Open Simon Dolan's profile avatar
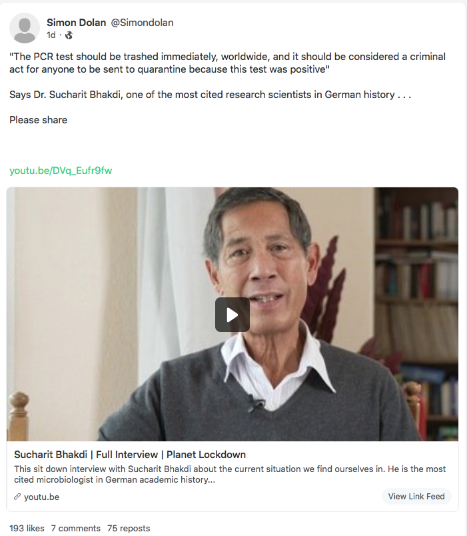467x536 pixels. coord(25,29)
